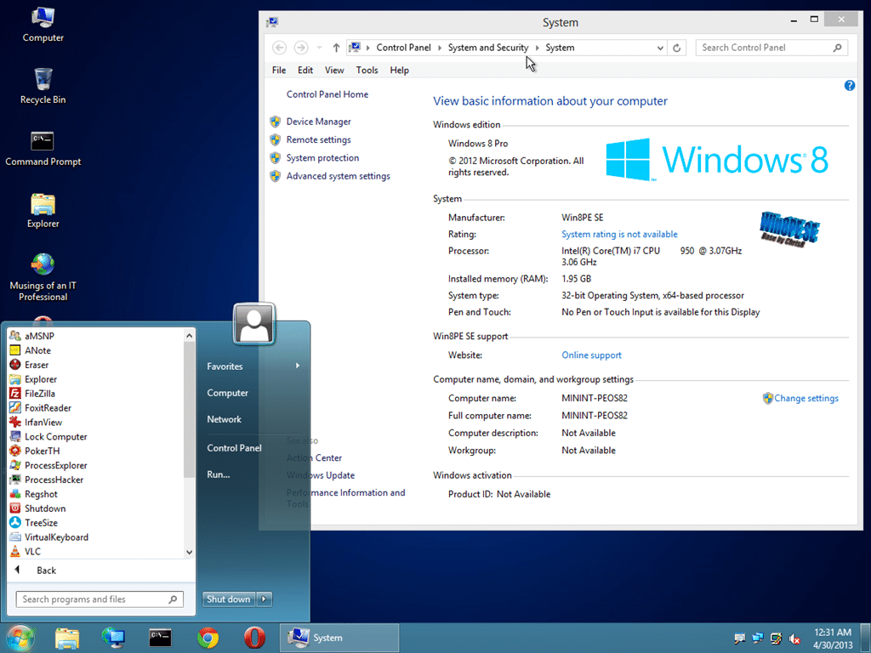Viewport: 871px width, 653px height.
Task: Click the Change settings link
Action: tap(806, 399)
